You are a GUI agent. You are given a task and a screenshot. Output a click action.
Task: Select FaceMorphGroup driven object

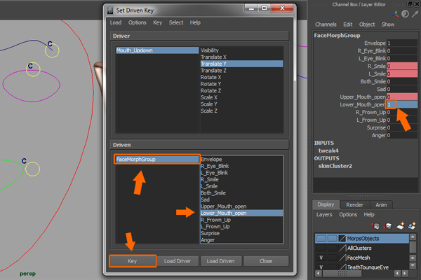click(x=157, y=159)
